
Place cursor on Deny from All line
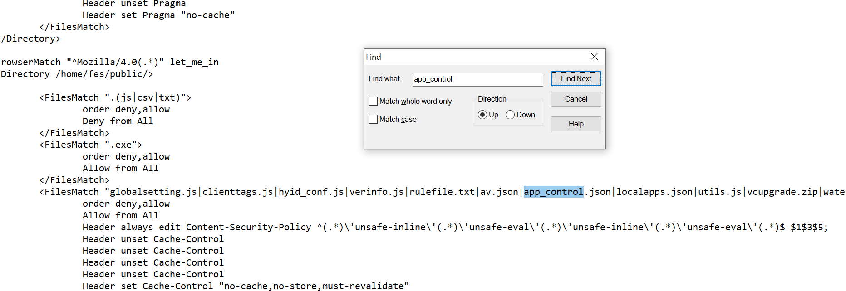[118, 121]
